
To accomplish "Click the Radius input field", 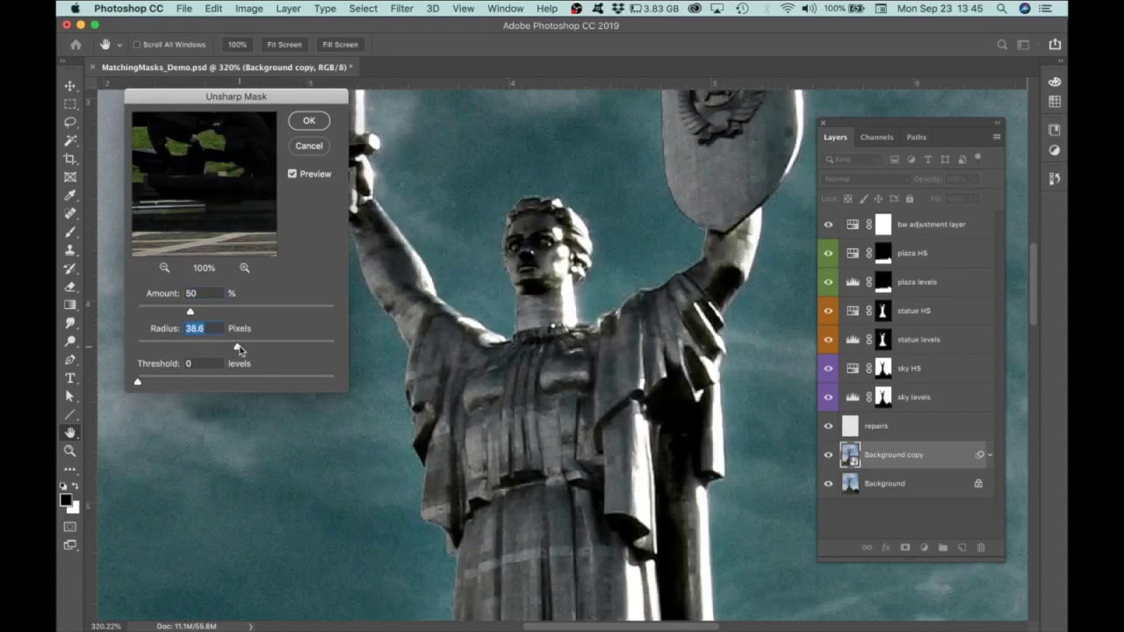I will (204, 328).
